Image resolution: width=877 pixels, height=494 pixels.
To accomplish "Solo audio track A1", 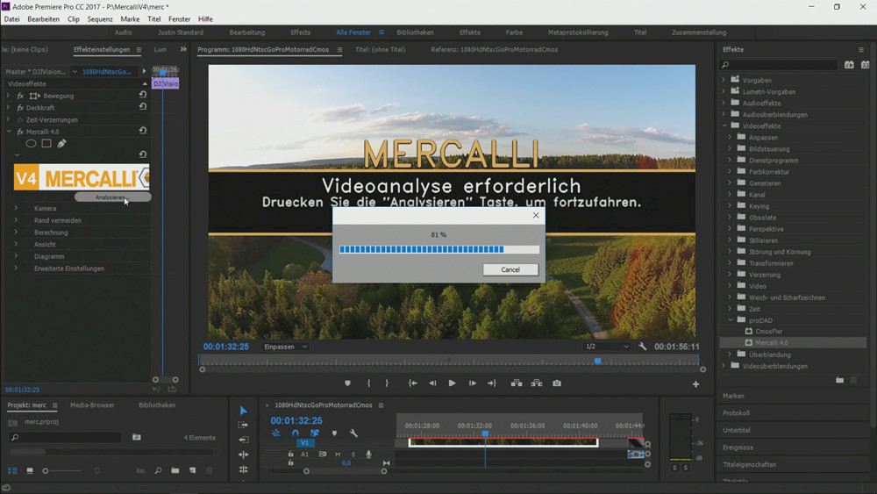I will click(353, 455).
